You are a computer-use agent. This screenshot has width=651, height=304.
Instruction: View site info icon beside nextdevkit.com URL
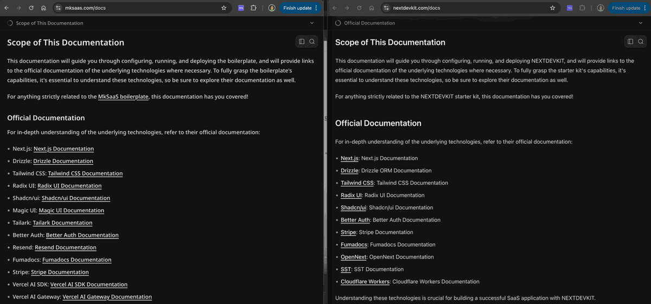point(386,8)
